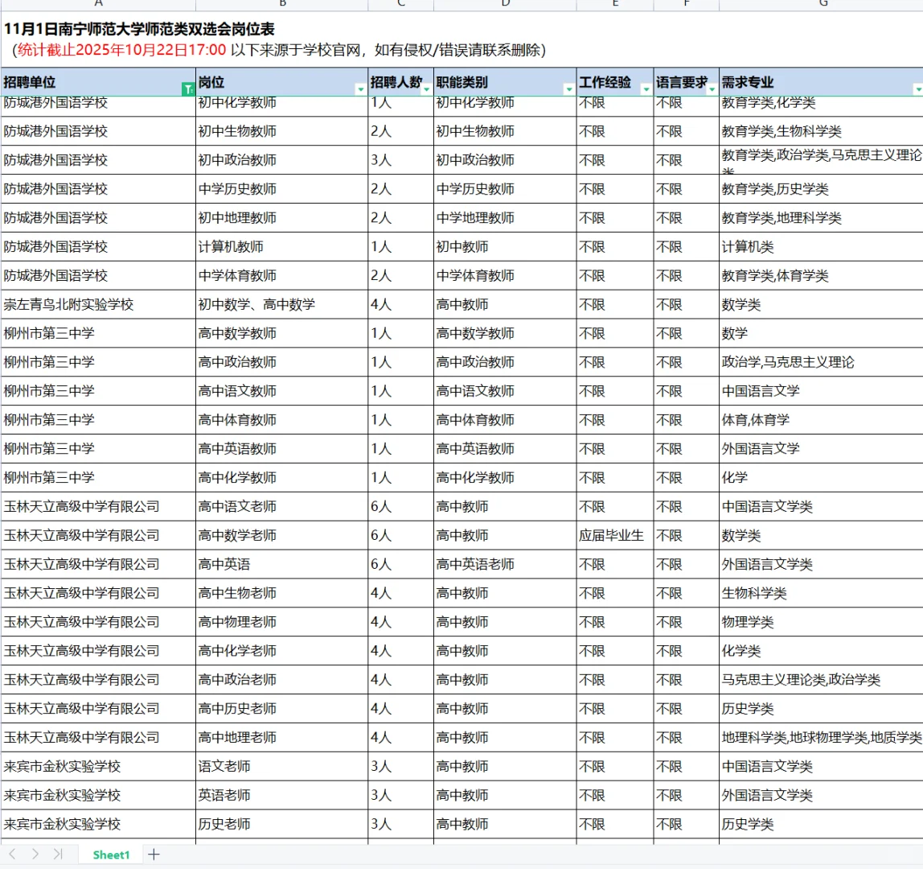Jump to the last sheet arrow
Screen dimensions: 923x869
point(58,854)
